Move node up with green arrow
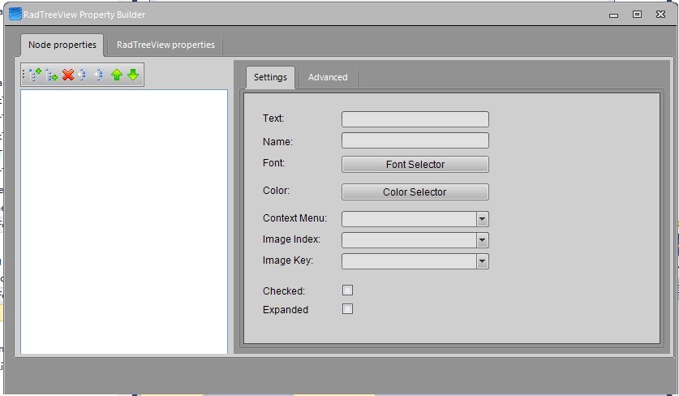 point(117,75)
